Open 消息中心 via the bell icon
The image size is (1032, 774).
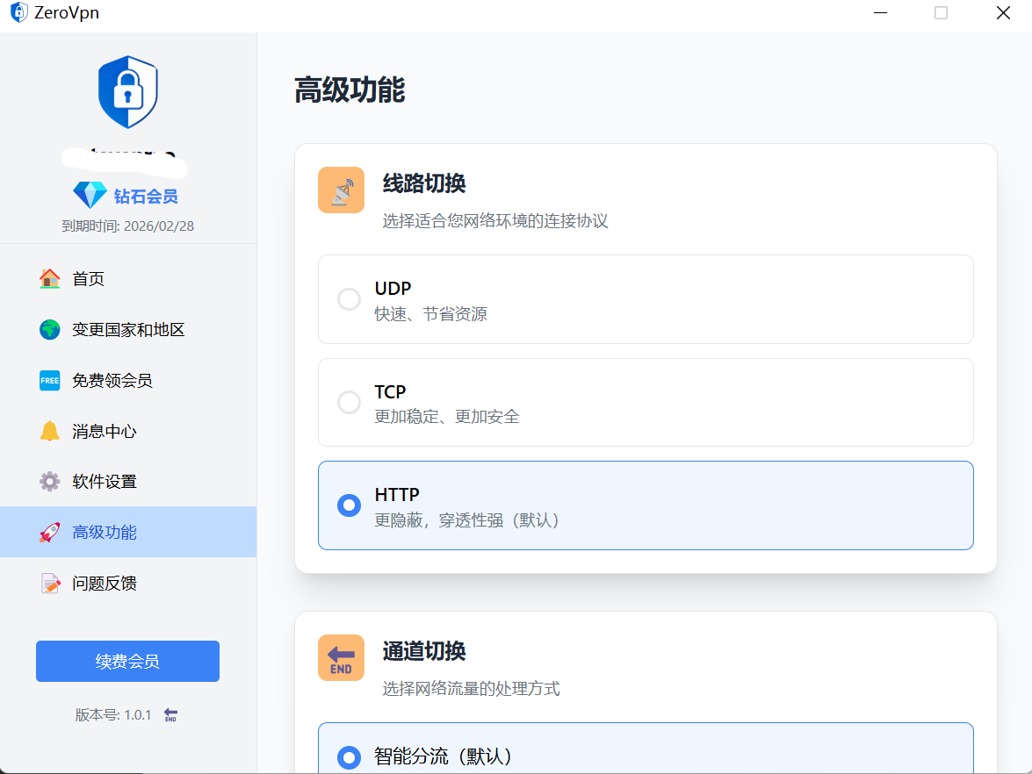pos(50,431)
